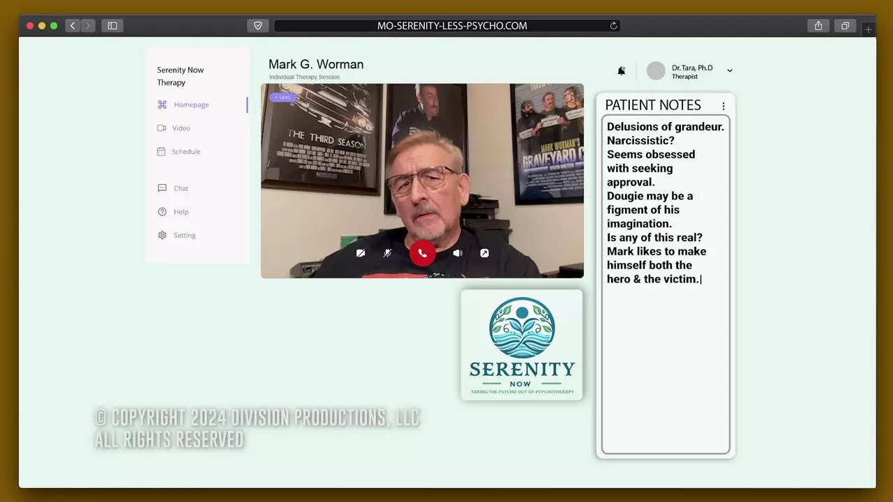This screenshot has width=893, height=502.
Task: Reload the page using refresh icon
Action: coord(613,26)
